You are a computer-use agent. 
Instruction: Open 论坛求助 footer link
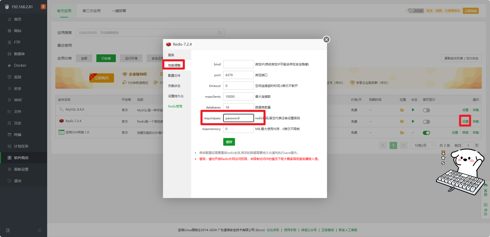(x=273, y=230)
